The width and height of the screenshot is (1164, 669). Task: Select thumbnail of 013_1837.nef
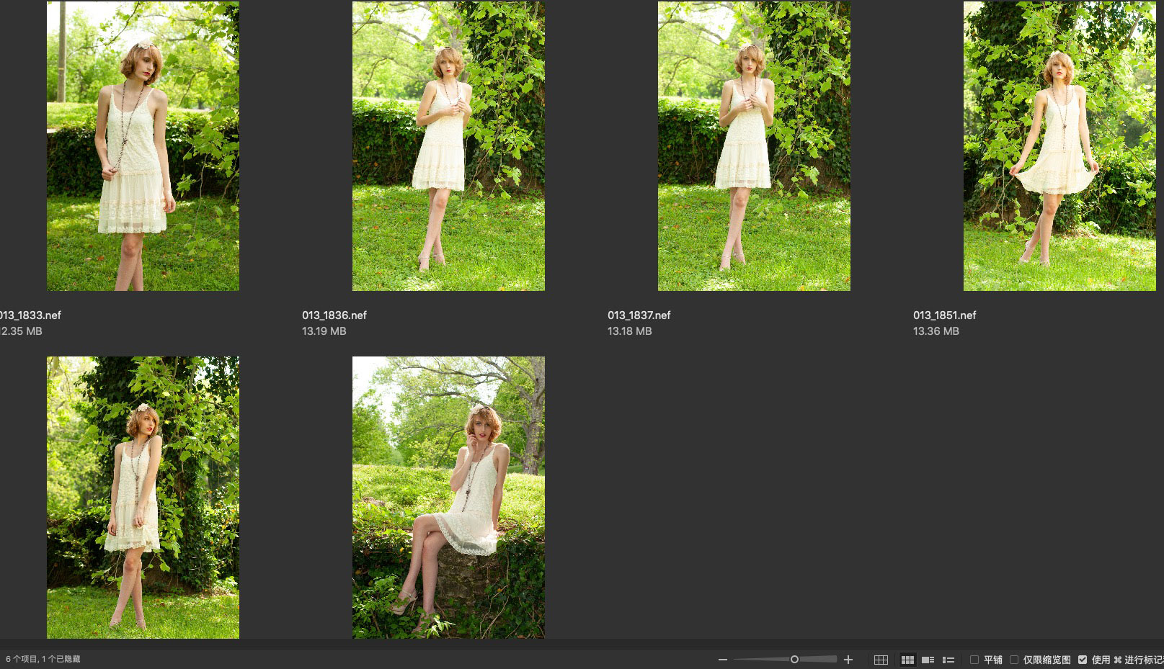754,146
